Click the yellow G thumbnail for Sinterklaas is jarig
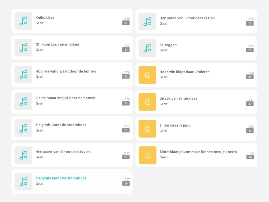Screen dimensions: 269x202 [147, 129]
